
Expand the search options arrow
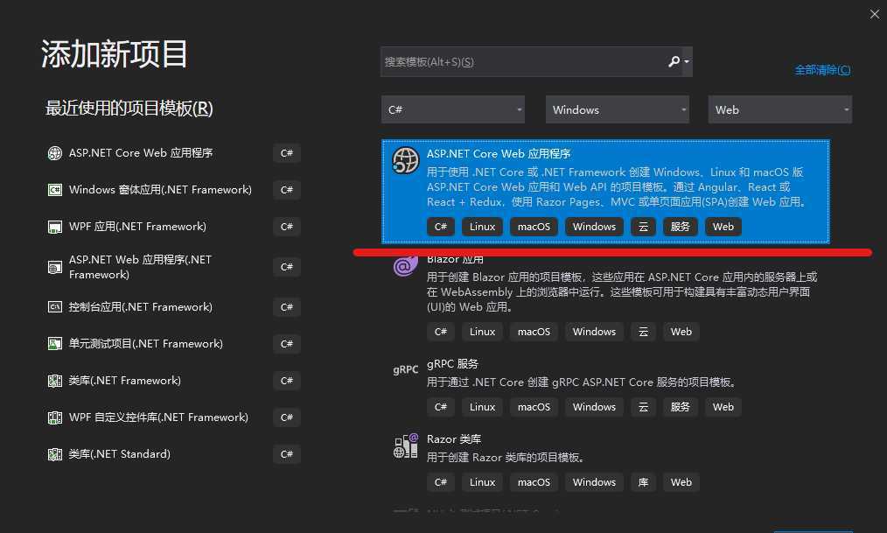[687, 61]
